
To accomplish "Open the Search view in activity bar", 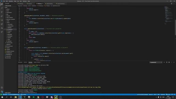I will (x=2, y=8).
